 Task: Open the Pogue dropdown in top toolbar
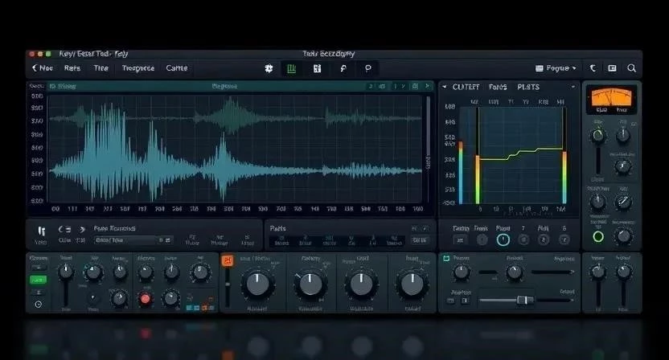(x=556, y=69)
